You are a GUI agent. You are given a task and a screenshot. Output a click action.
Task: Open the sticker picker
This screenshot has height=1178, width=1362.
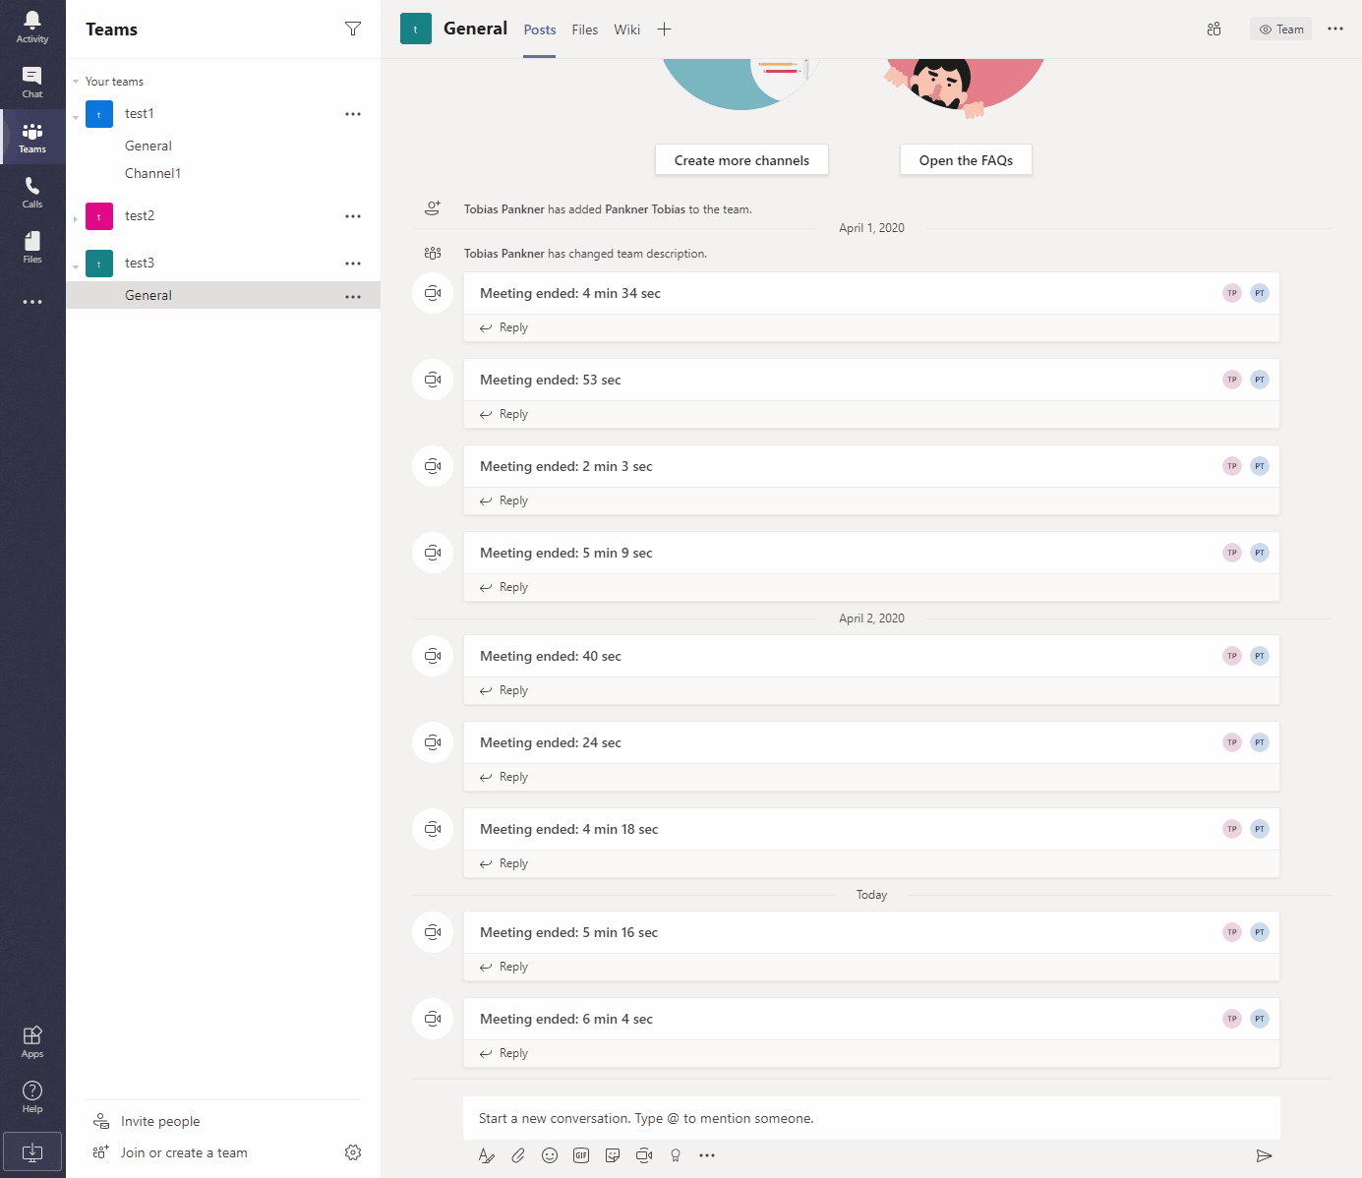coord(613,1155)
